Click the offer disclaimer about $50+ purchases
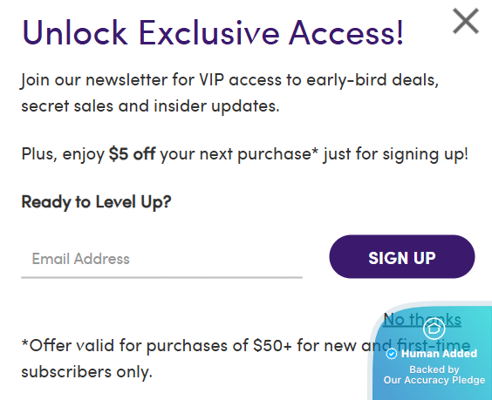 pos(246,359)
